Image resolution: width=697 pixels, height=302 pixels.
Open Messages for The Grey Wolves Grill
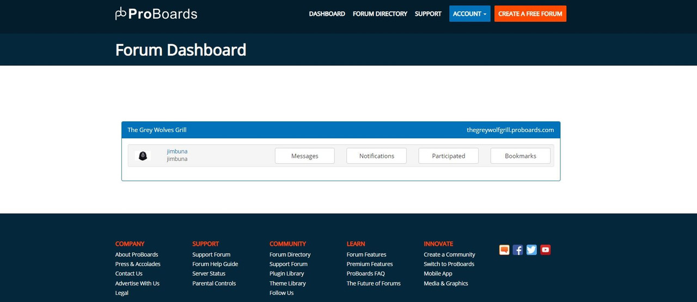[305, 156]
